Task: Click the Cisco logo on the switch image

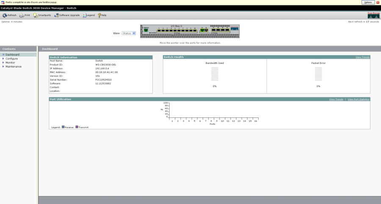Action: 235,28
